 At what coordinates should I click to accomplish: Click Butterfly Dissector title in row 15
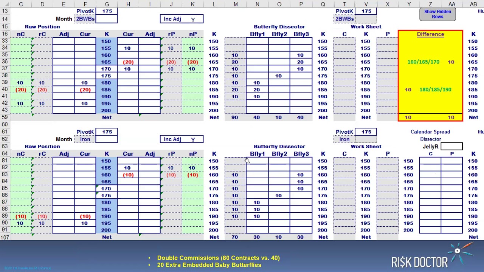pyautogui.click(x=279, y=27)
